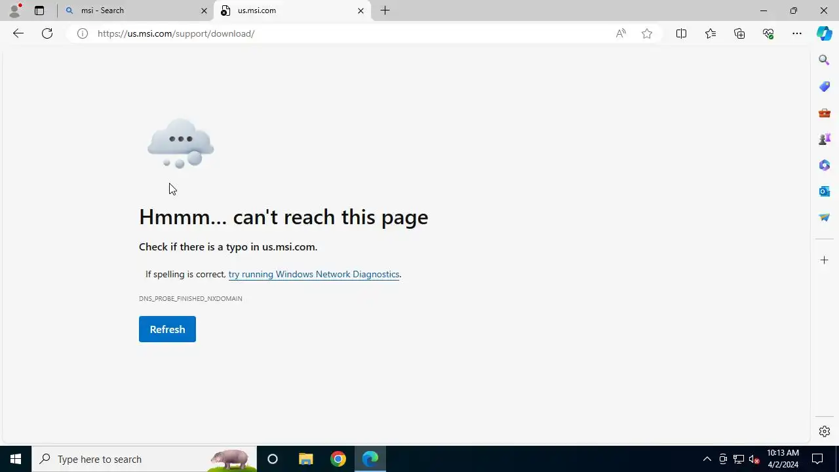Viewport: 839px width, 472px height.
Task: Launch Google Chrome from taskbar
Action: click(338, 459)
